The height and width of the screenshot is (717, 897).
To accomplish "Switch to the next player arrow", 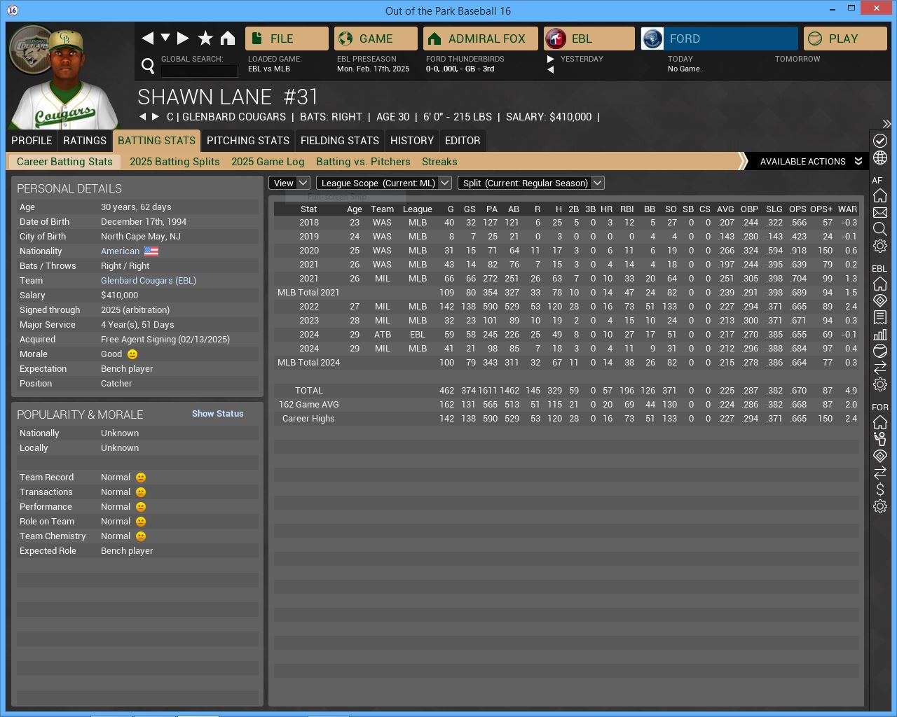I will pos(156,117).
